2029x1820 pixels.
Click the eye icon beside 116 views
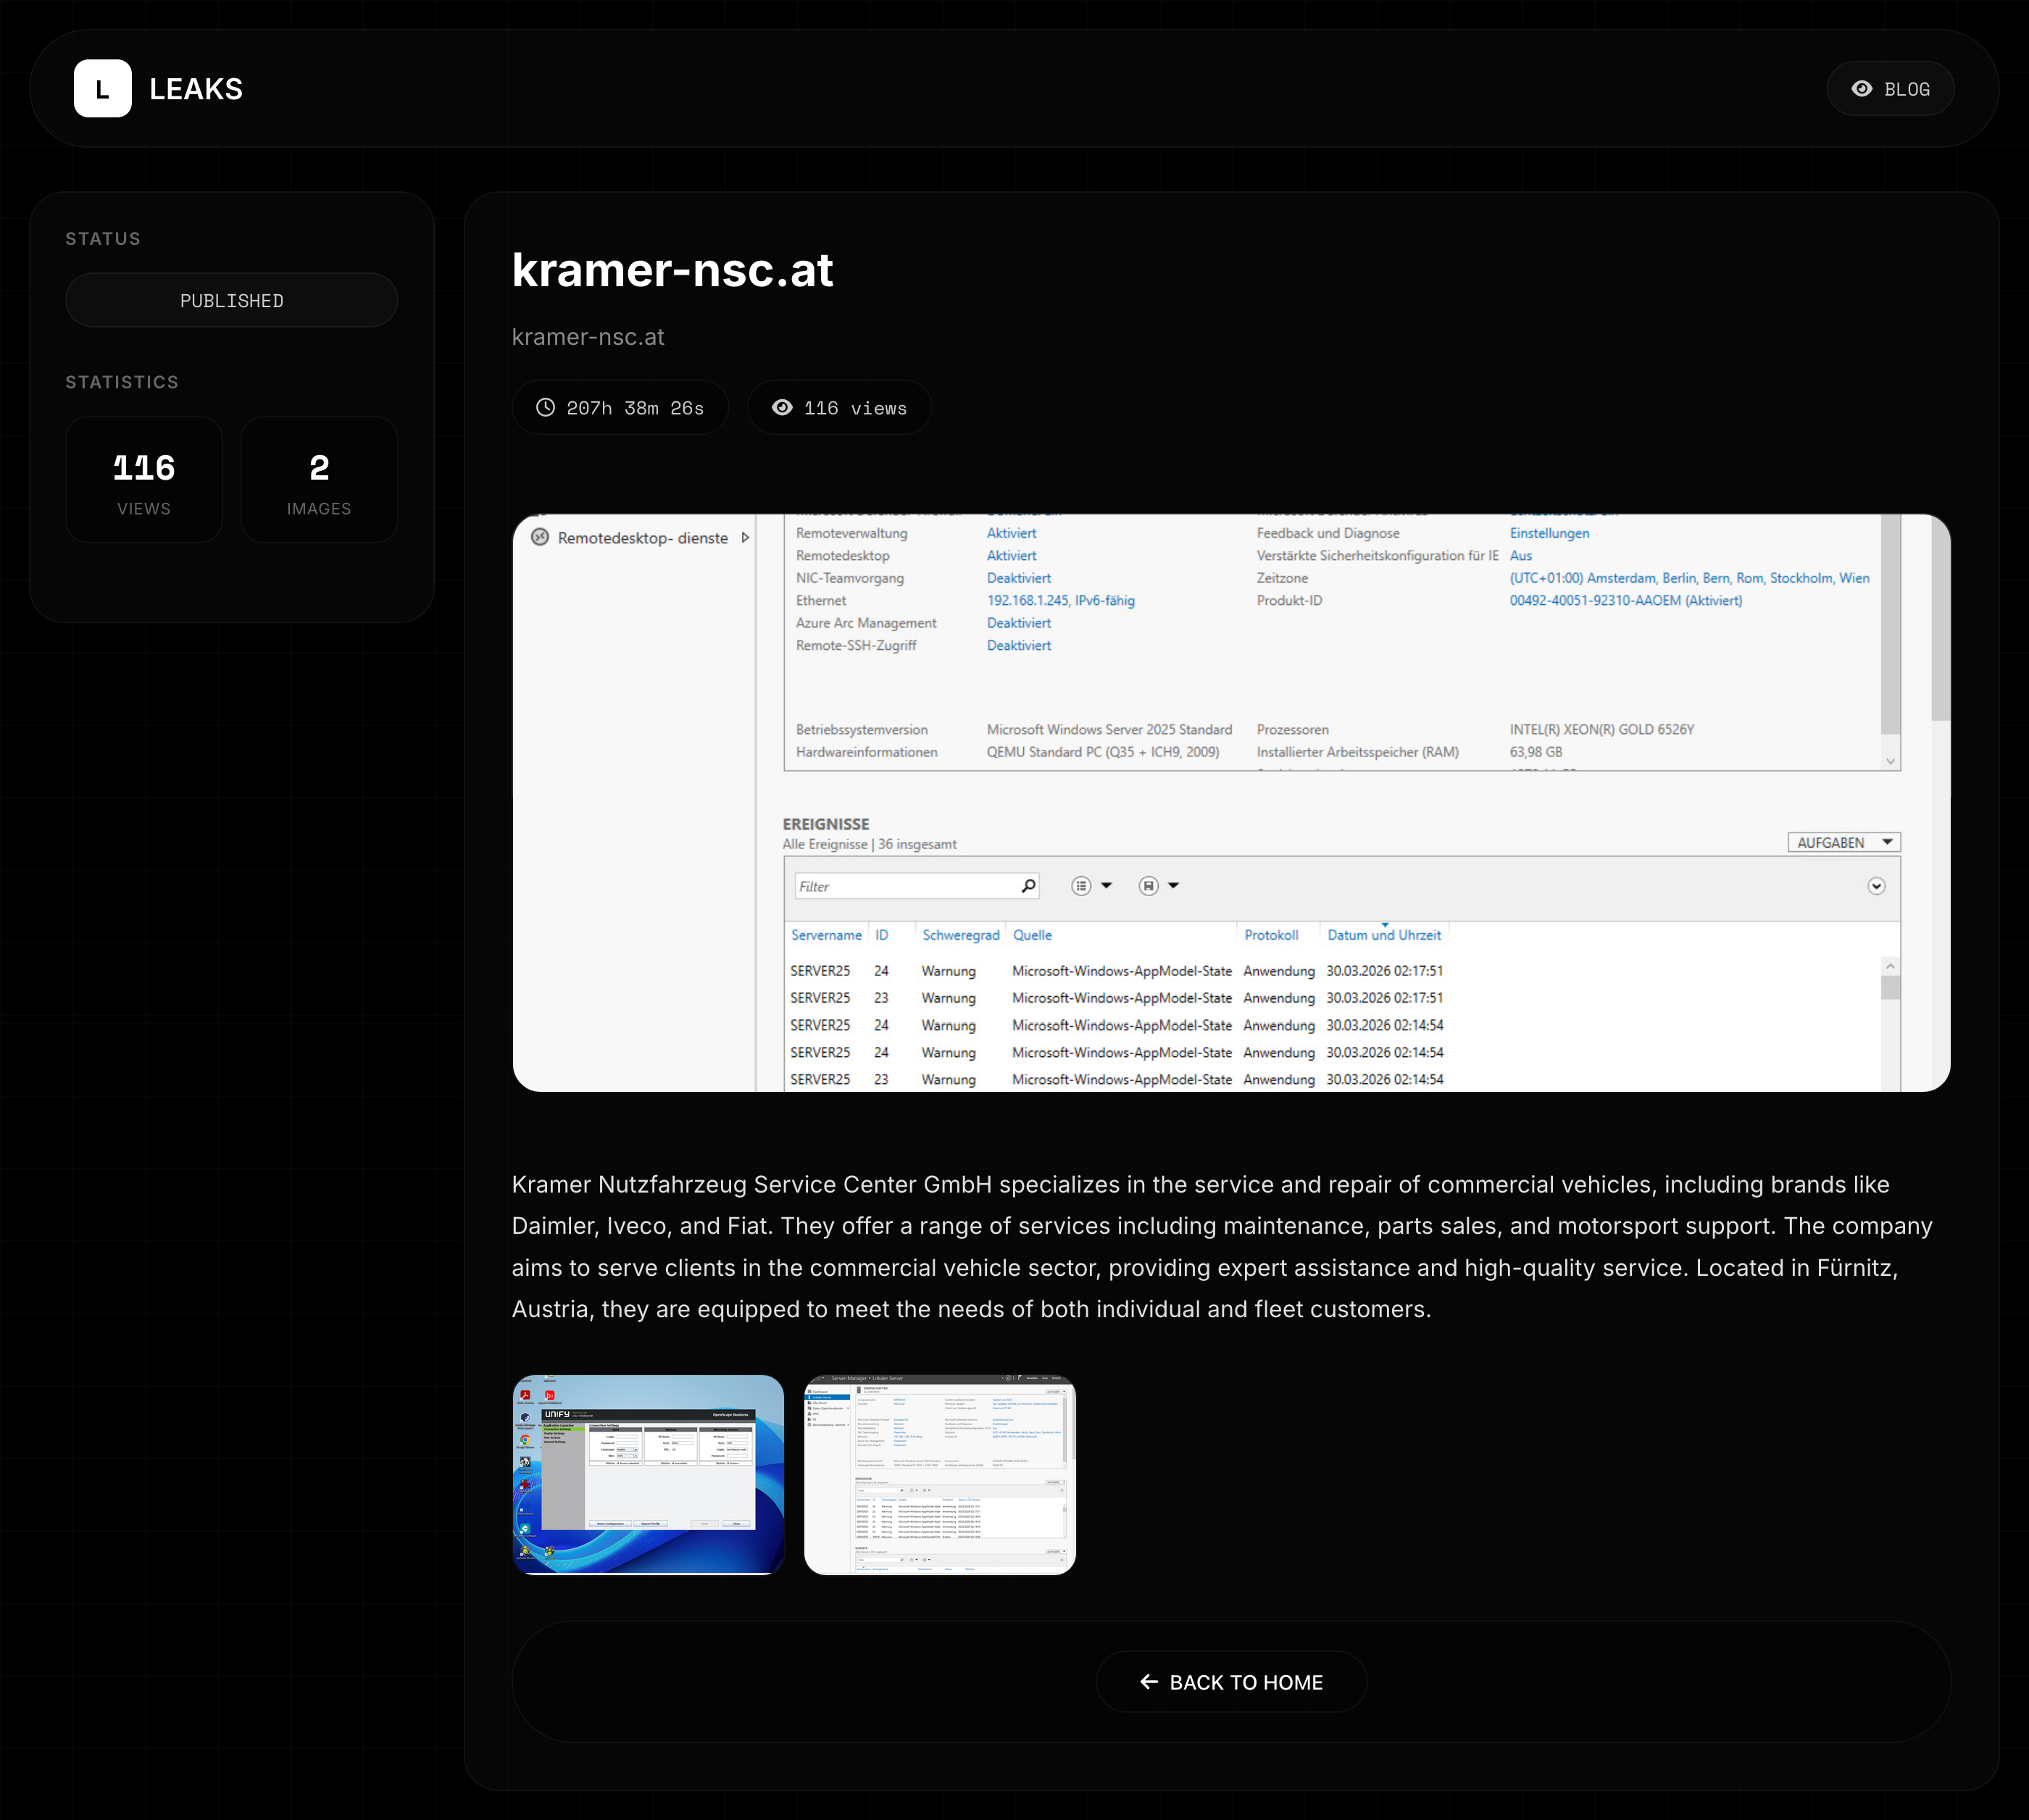pos(782,408)
